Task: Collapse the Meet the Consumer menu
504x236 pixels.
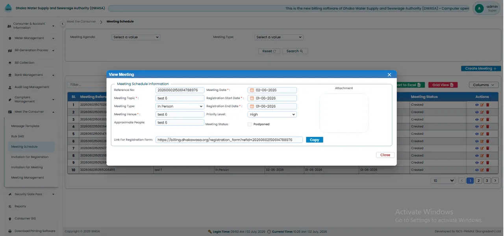Action: pyautogui.click(x=31, y=112)
